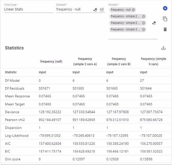Click Df Residuals value 501671
This screenshot has width=172, height=165.
tap(44, 88)
